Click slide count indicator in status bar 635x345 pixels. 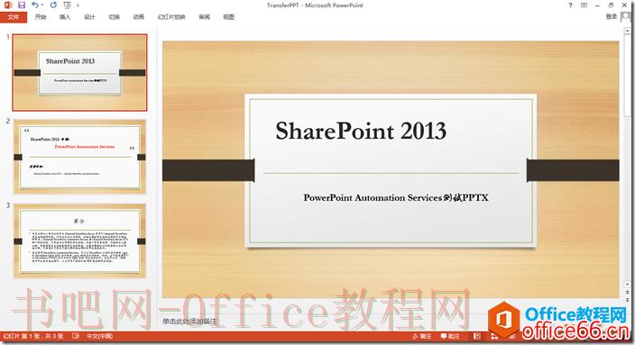pos(33,336)
